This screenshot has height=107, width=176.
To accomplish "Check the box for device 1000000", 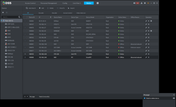I will point(25,57).
